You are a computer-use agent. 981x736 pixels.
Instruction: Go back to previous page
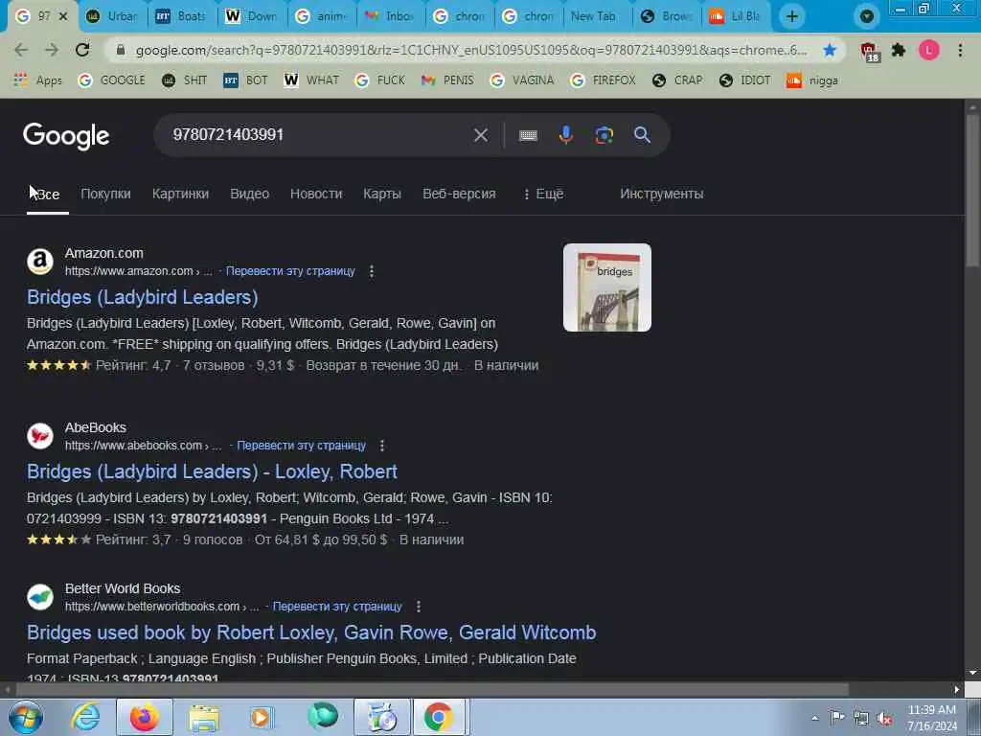pyautogui.click(x=21, y=50)
